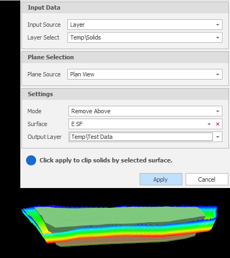Click the Plane Selection section header

tap(125, 57)
